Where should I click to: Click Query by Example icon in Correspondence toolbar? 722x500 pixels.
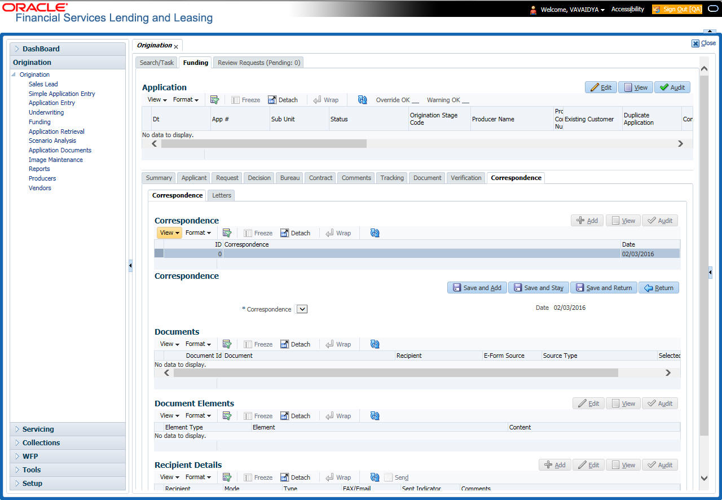(x=227, y=233)
